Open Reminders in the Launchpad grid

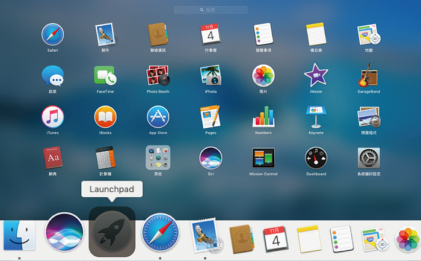tap(263, 34)
